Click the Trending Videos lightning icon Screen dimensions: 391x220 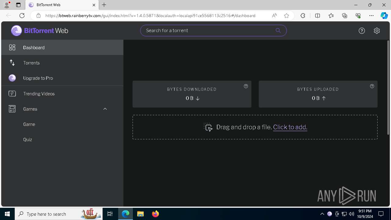point(12,94)
